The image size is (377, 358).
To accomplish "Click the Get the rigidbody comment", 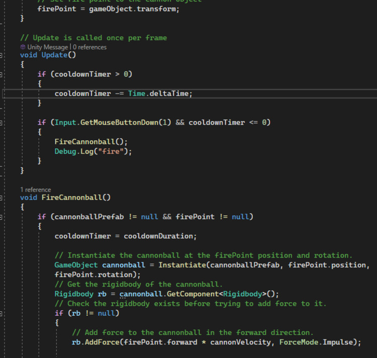I will [x=139, y=285].
